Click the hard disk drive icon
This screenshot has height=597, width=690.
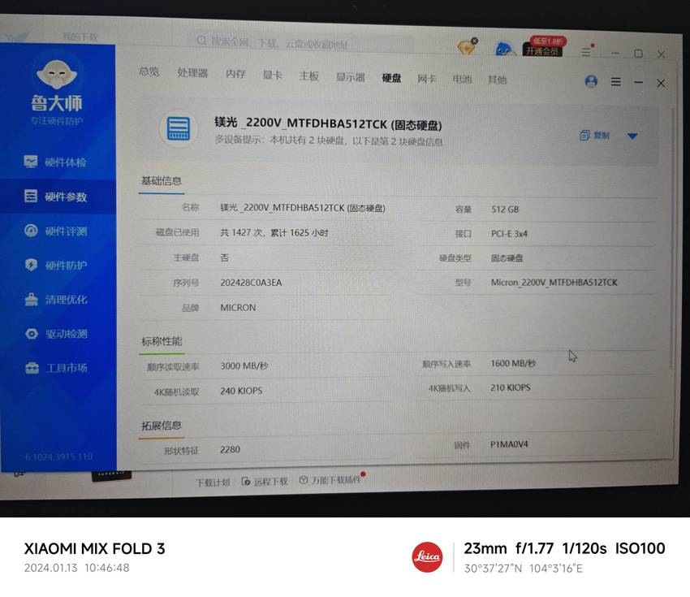[x=179, y=128]
